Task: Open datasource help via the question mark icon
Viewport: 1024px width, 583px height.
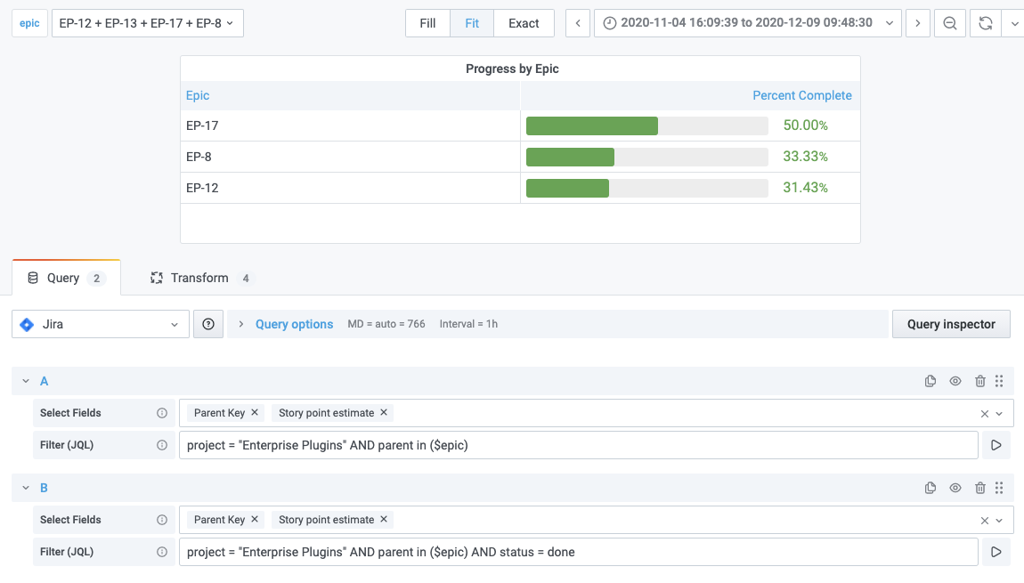Action: click(x=208, y=323)
